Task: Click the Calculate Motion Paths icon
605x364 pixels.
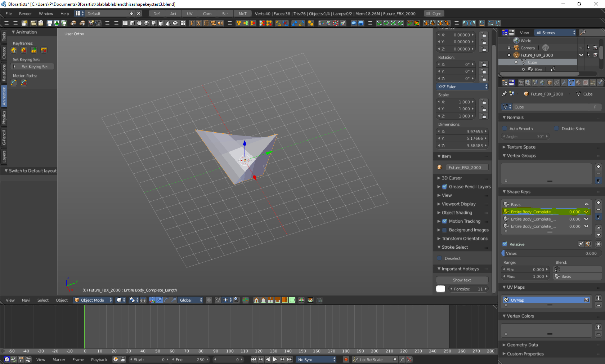Action: 14,83
